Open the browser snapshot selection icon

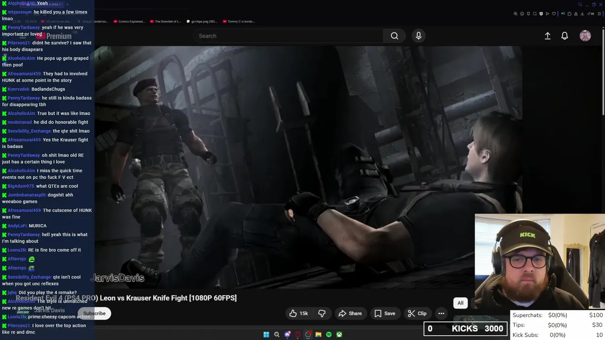535,14
